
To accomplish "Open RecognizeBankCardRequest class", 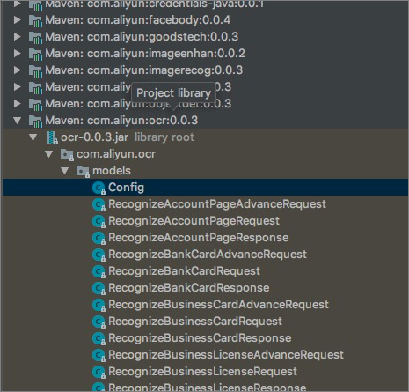I will click(x=184, y=271).
